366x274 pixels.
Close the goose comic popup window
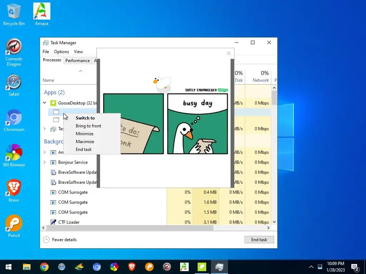click(229, 54)
